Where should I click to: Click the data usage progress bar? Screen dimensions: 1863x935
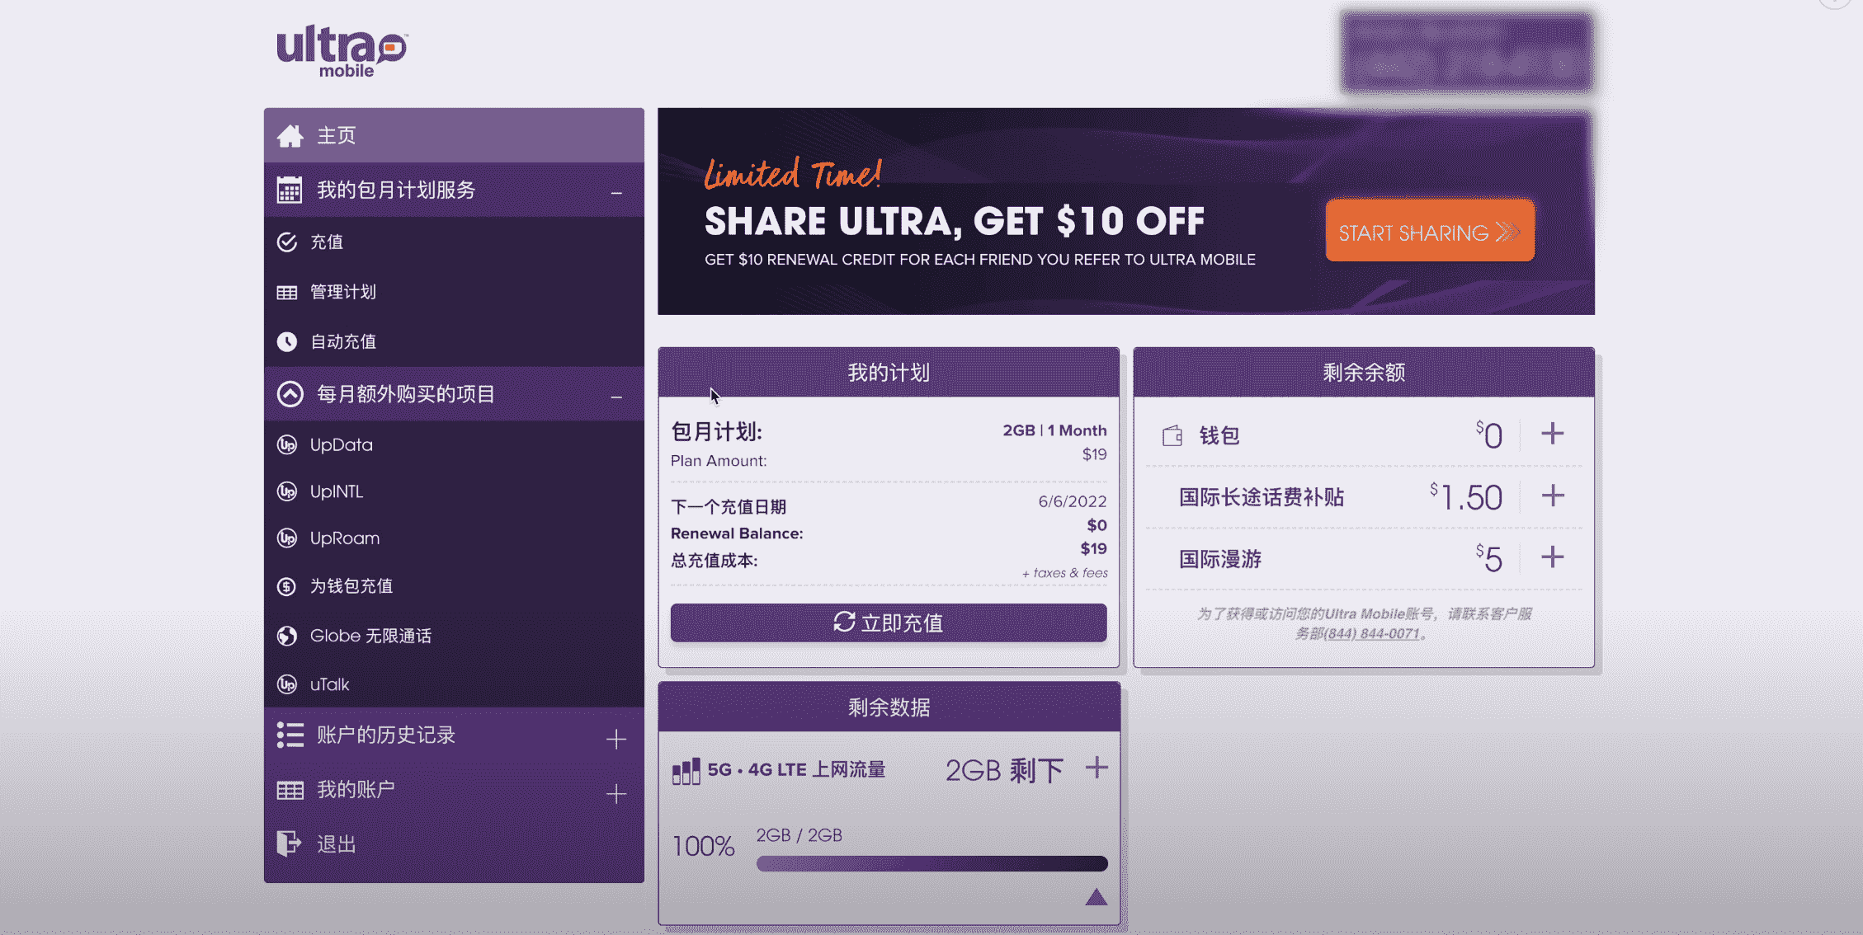[931, 863]
